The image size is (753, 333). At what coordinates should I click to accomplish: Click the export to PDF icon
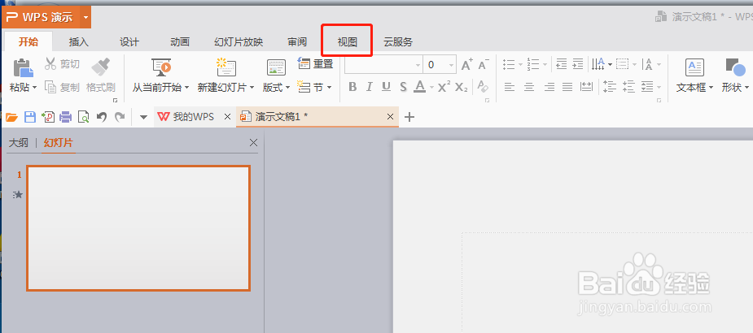[x=48, y=117]
